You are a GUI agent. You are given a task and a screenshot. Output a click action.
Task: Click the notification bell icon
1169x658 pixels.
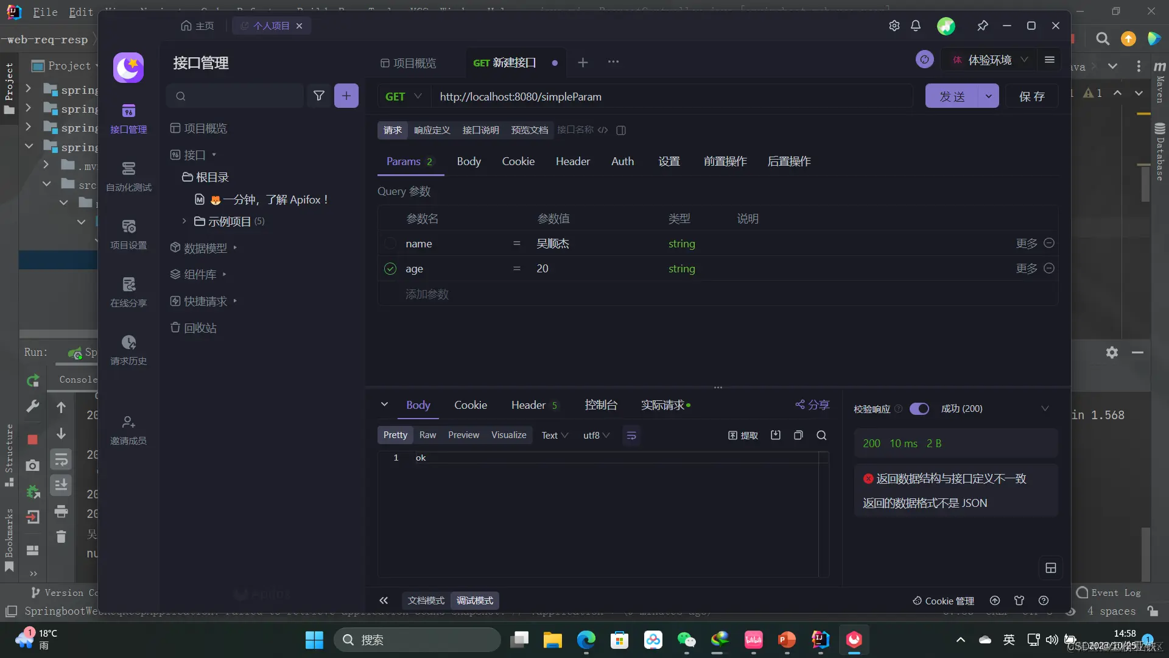pyautogui.click(x=916, y=26)
